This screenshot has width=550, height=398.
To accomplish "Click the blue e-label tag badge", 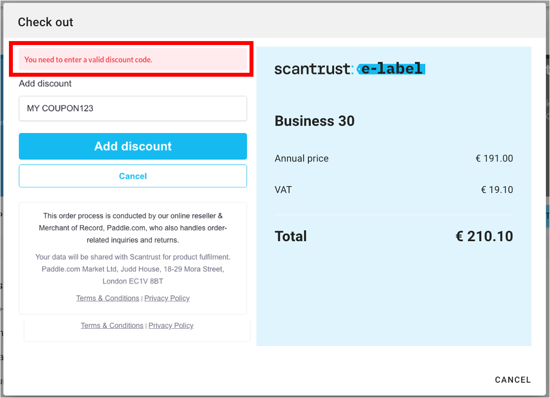I will (x=391, y=69).
